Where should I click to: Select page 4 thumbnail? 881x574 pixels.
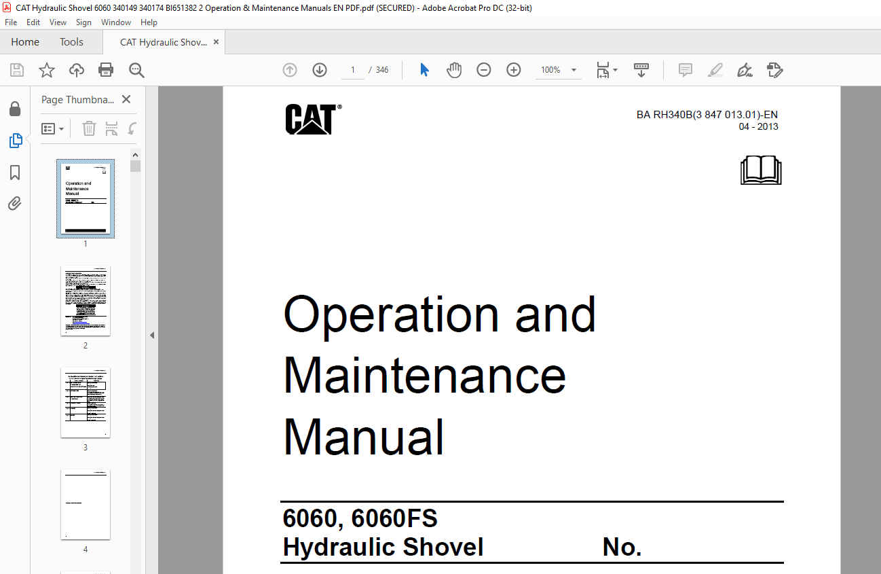(86, 504)
